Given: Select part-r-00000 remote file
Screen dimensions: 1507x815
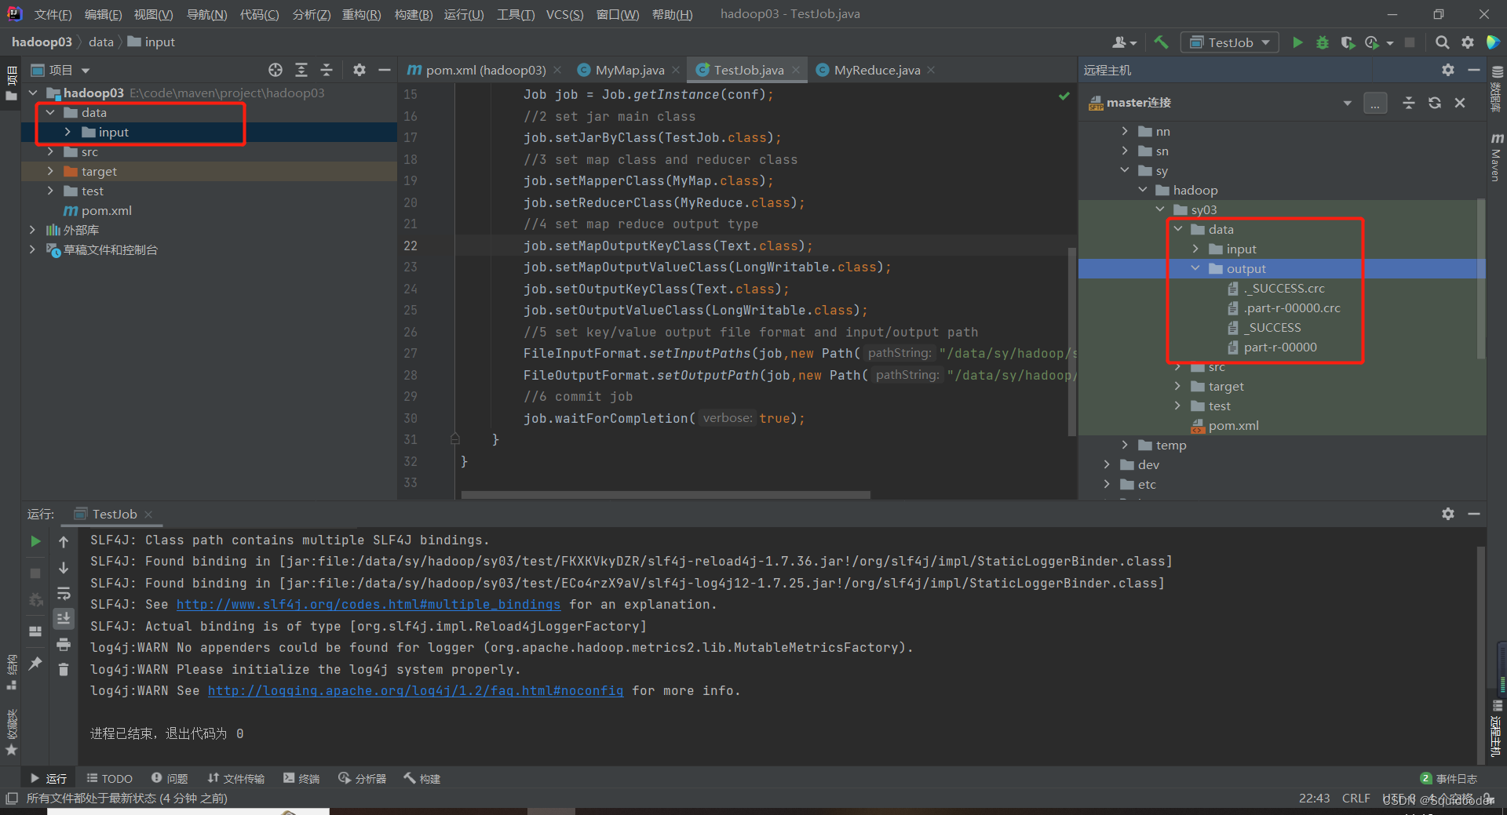Looking at the screenshot, I should 1279,347.
